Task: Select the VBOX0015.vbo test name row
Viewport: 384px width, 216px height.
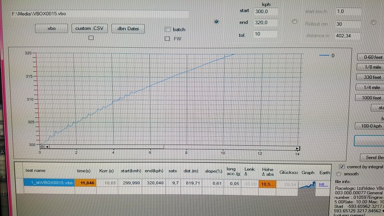Action: [49, 183]
